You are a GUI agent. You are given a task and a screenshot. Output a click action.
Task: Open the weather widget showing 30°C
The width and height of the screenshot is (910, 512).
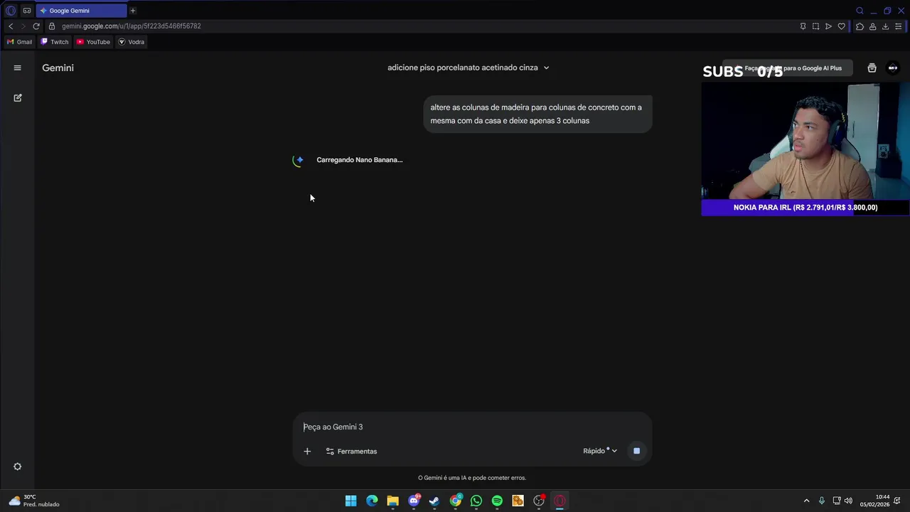[x=34, y=501]
